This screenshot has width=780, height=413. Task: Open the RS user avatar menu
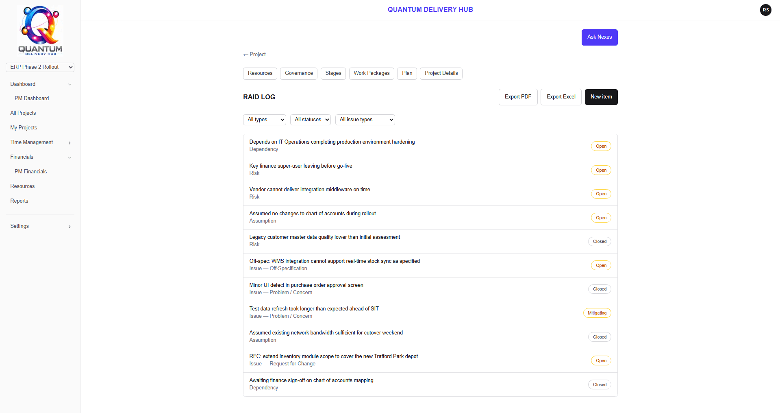[x=765, y=10]
